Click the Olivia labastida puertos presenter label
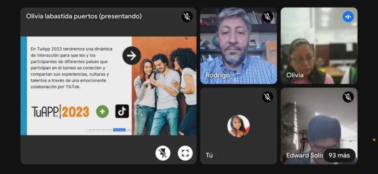The image size is (378, 174). [x=84, y=17]
